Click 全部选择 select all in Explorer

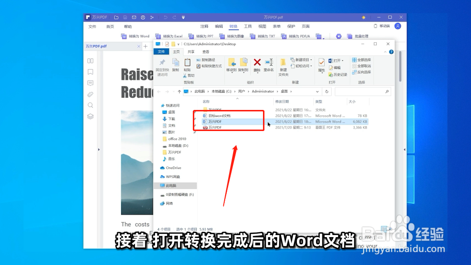[362, 60]
